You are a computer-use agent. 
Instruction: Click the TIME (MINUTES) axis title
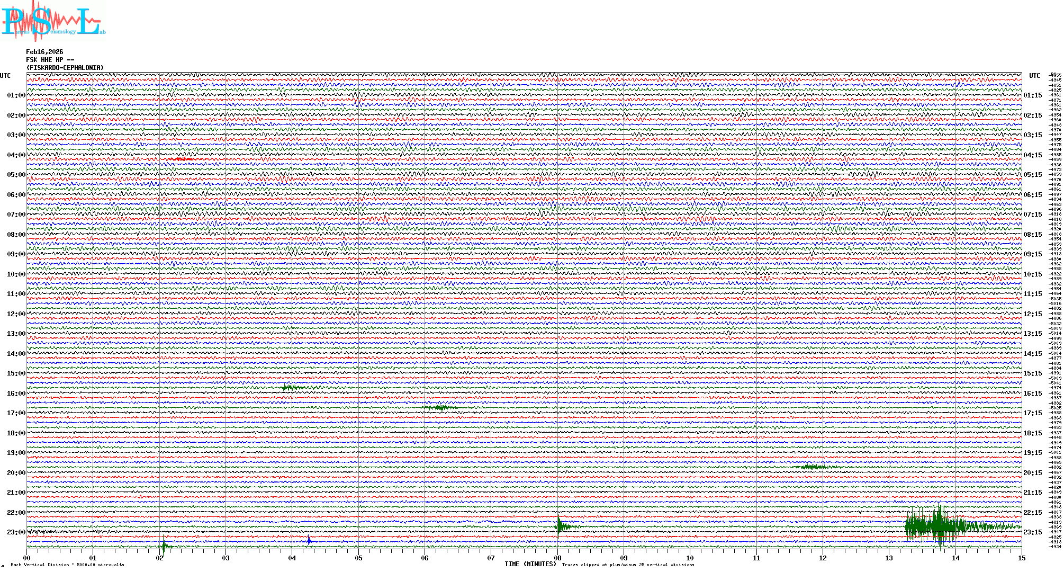point(530,564)
